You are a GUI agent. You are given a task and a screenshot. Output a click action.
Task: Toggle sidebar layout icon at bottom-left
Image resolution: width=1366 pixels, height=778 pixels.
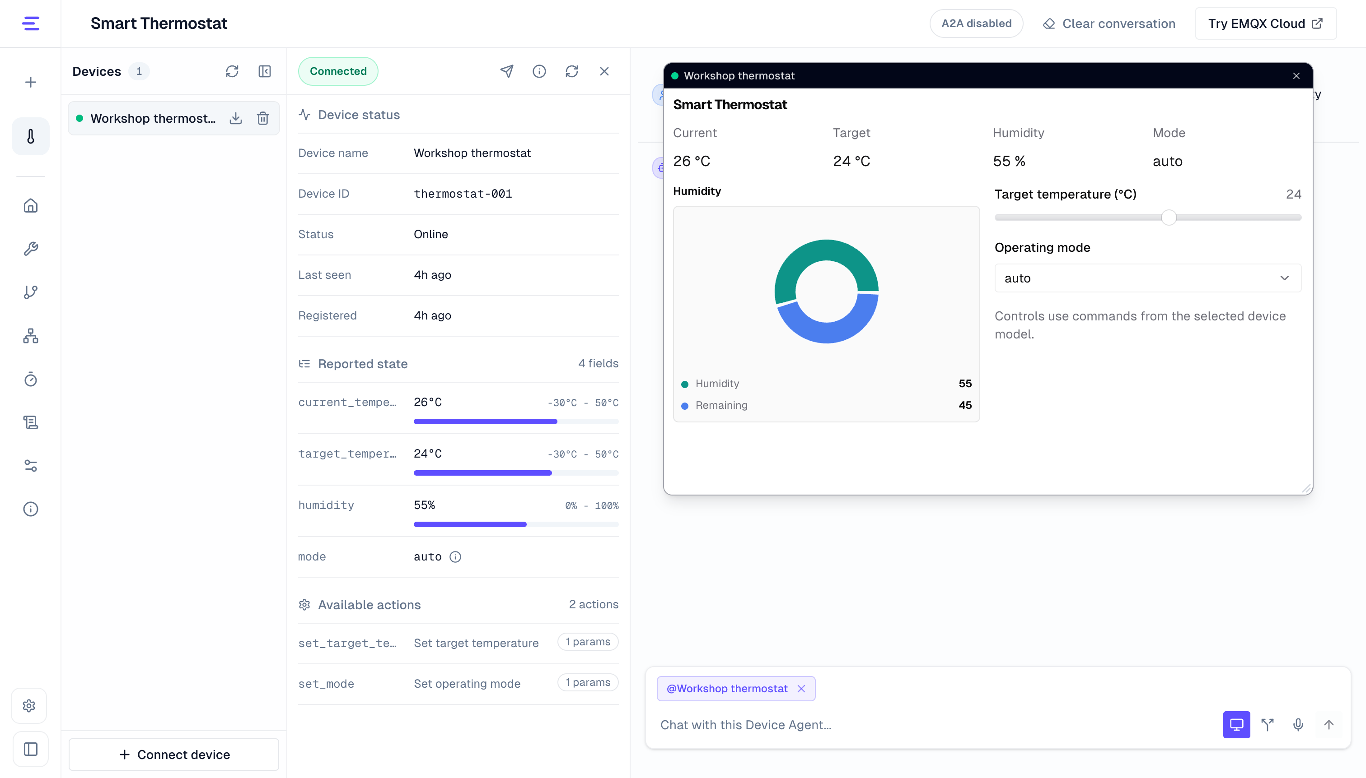[30, 749]
